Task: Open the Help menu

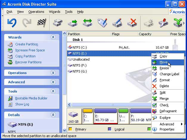Action: (80, 12)
